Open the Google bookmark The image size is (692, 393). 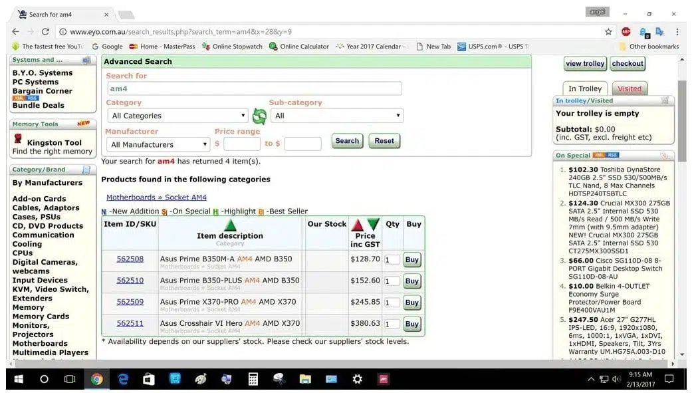click(107, 47)
